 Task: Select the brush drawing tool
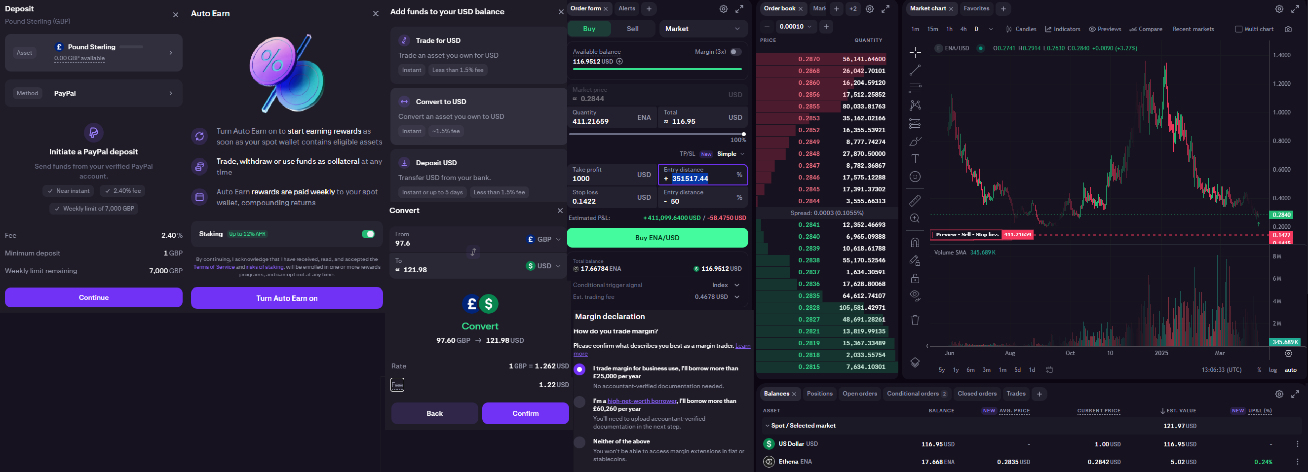point(915,141)
